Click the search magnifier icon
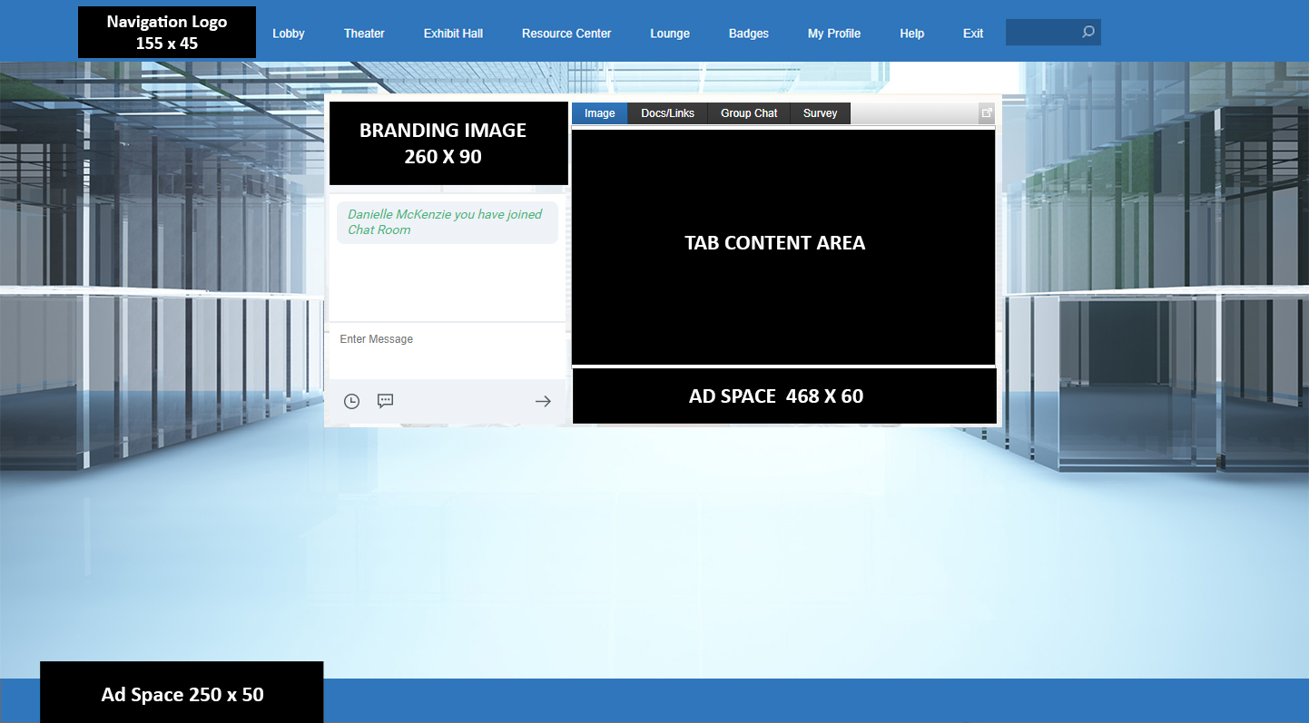This screenshot has height=723, width=1309. [1088, 32]
